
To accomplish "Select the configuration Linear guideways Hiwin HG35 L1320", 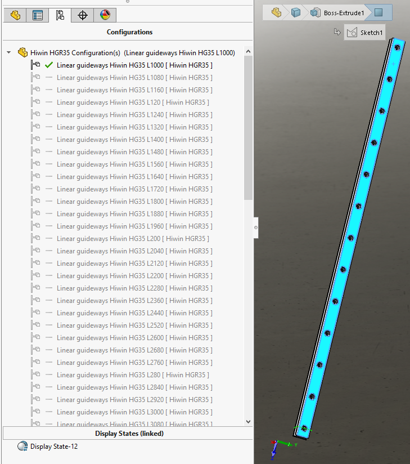I will coord(134,127).
